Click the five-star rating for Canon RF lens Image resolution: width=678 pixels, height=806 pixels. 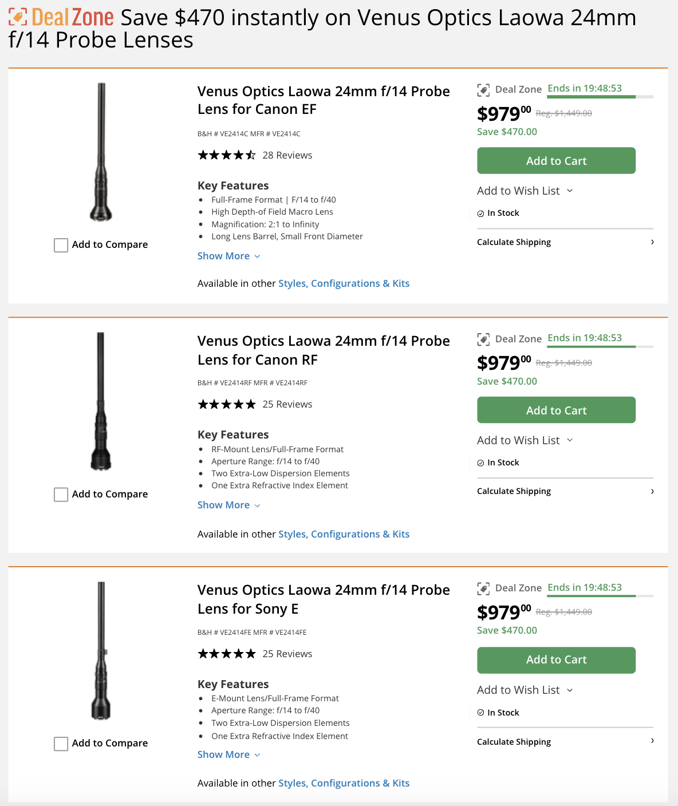tap(227, 405)
